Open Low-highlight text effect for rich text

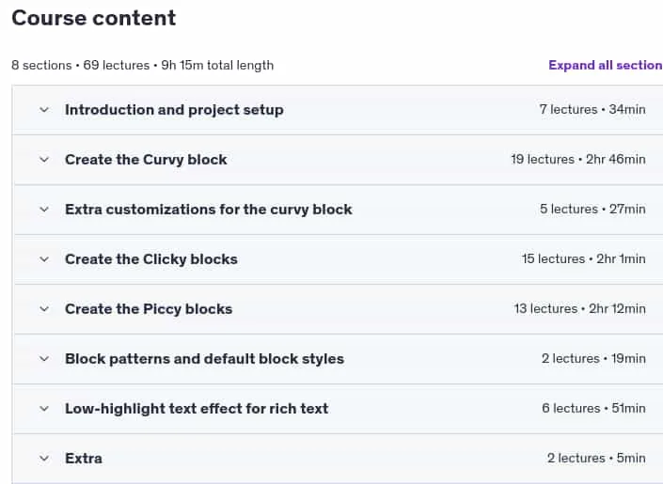pos(197,409)
